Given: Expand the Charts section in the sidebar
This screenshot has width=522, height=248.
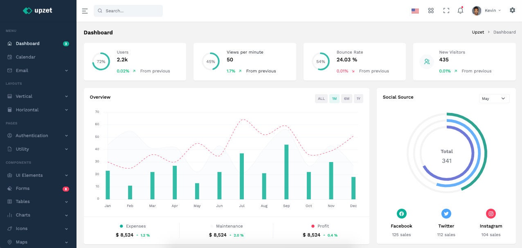Looking at the screenshot, I should 22,215.
